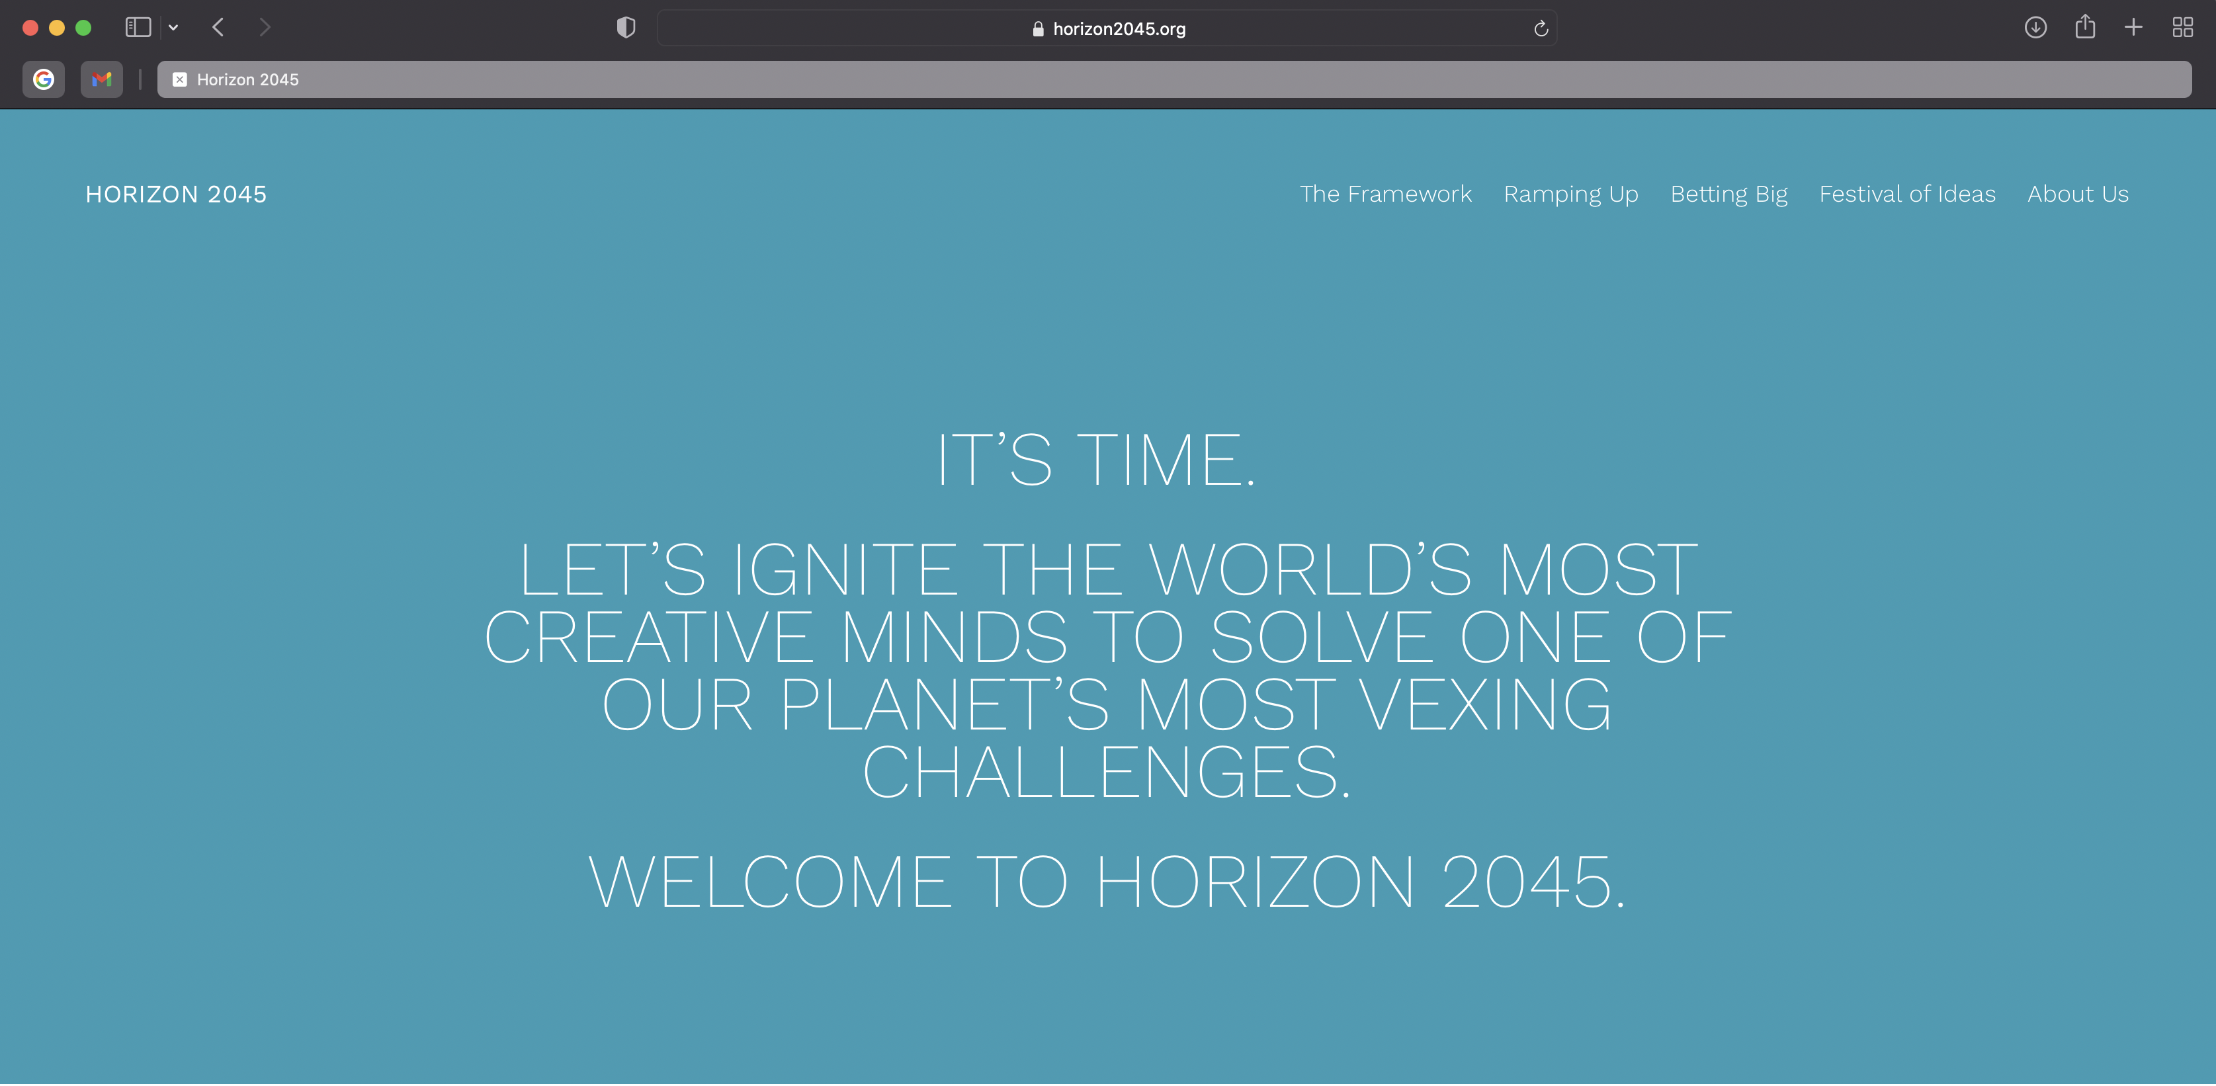Go back with the back arrow
2216x1086 pixels.
pyautogui.click(x=218, y=28)
